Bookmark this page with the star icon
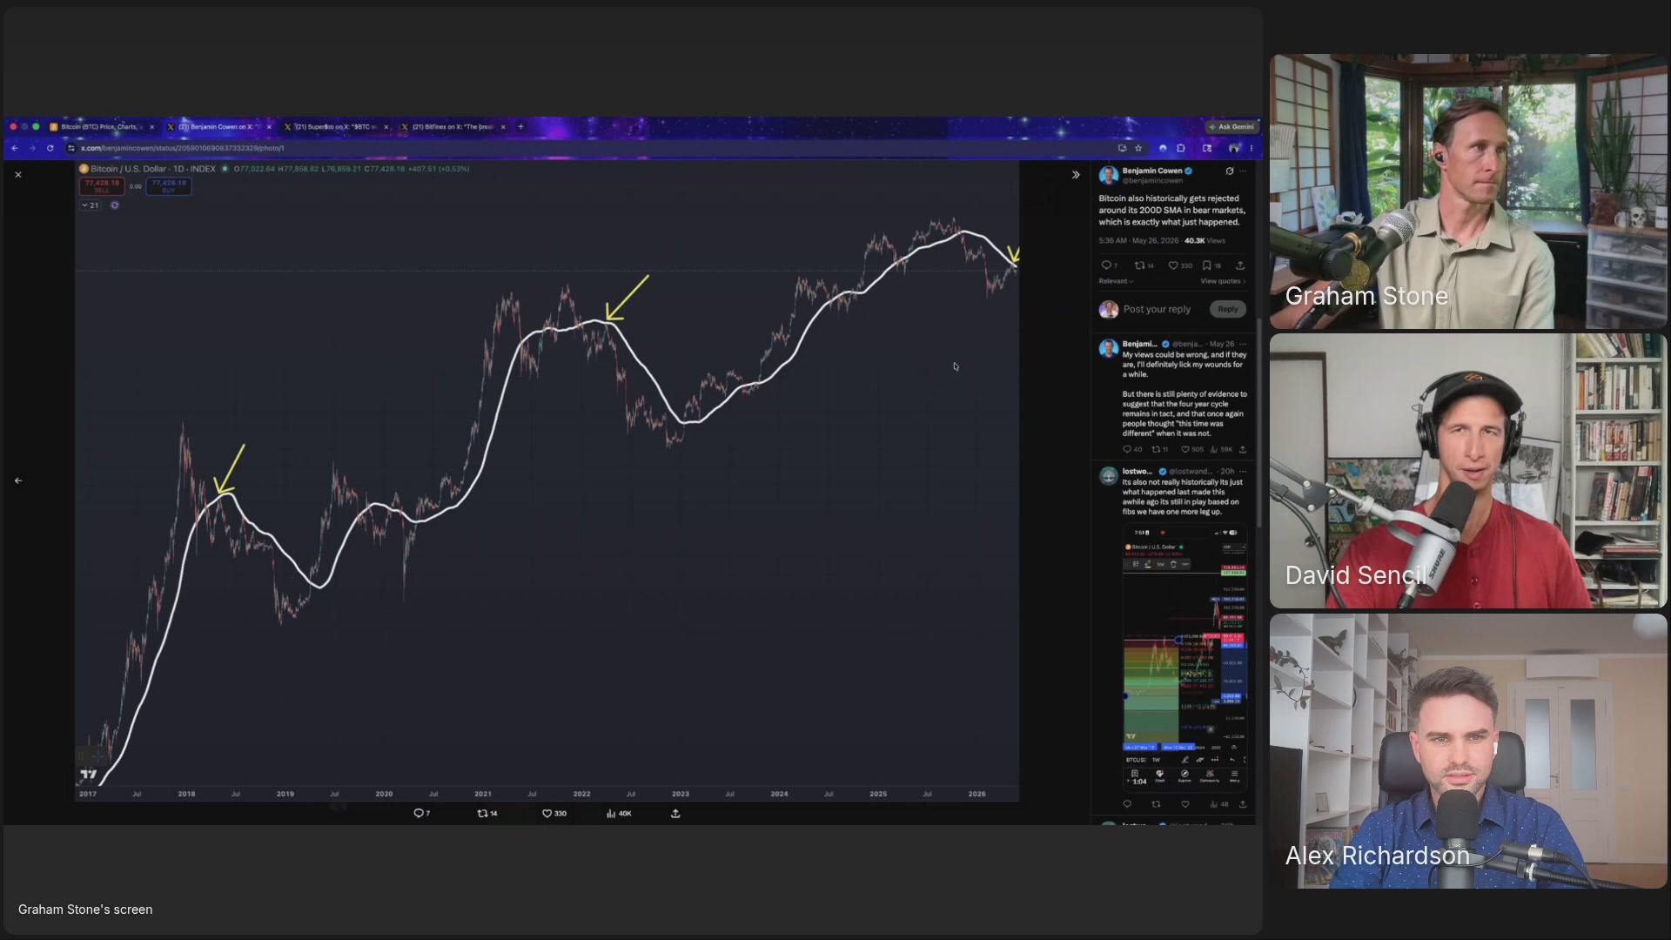1671x940 pixels. click(1138, 149)
